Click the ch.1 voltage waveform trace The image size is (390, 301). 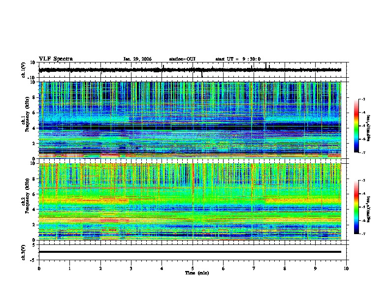tap(190, 70)
